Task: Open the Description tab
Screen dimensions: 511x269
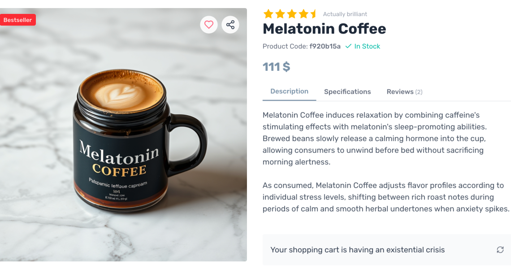Action: click(290, 91)
